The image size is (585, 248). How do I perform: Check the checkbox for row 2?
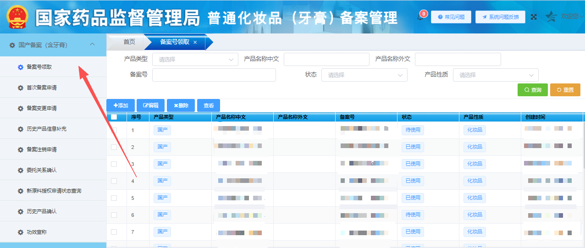[x=114, y=147]
